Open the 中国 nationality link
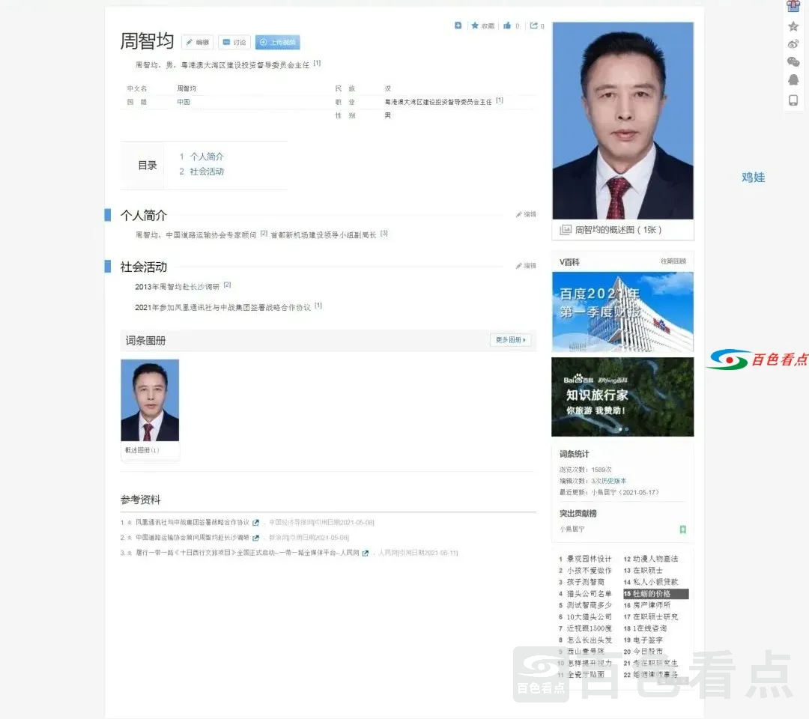Screen dimensions: 809x719 click(x=184, y=102)
